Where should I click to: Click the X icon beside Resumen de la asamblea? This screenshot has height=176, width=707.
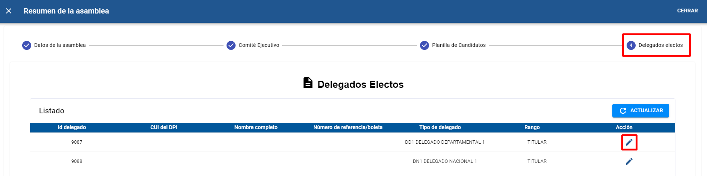[9, 11]
